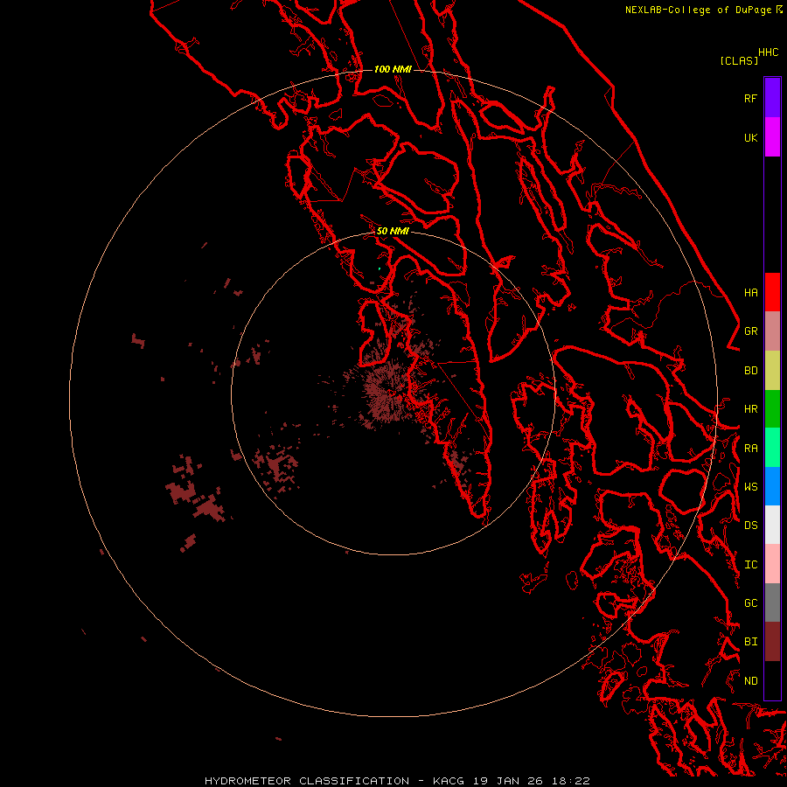The width and height of the screenshot is (787, 787).
Task: Click the NEXLAB-College of DuPage text
Action: point(700,10)
